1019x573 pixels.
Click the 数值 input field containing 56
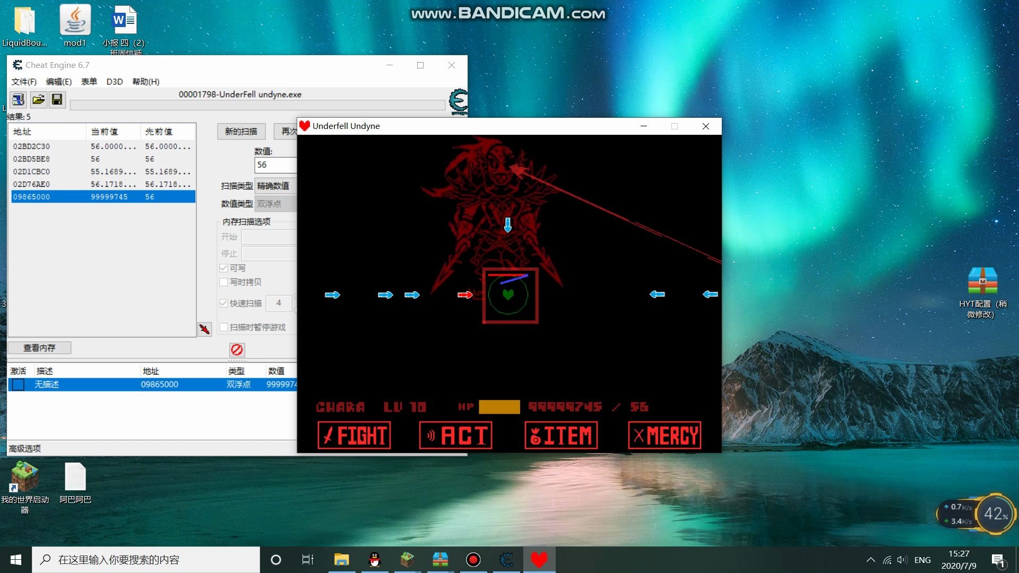[x=275, y=165]
